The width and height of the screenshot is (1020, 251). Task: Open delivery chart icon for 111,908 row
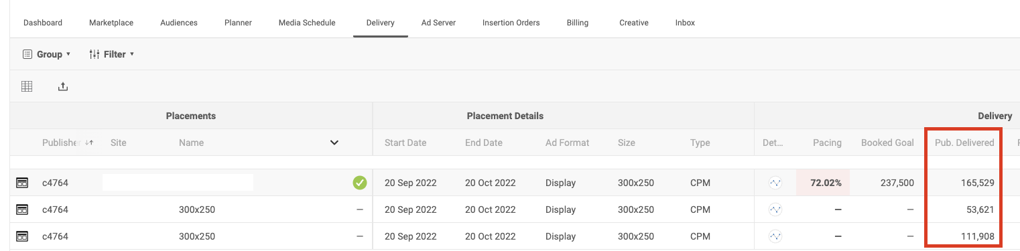(x=775, y=236)
